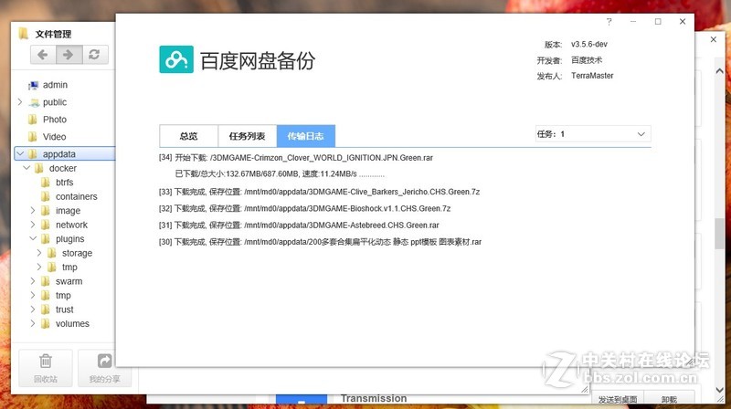
Task: Open My Shares (我的分享)
Action: coord(104,368)
